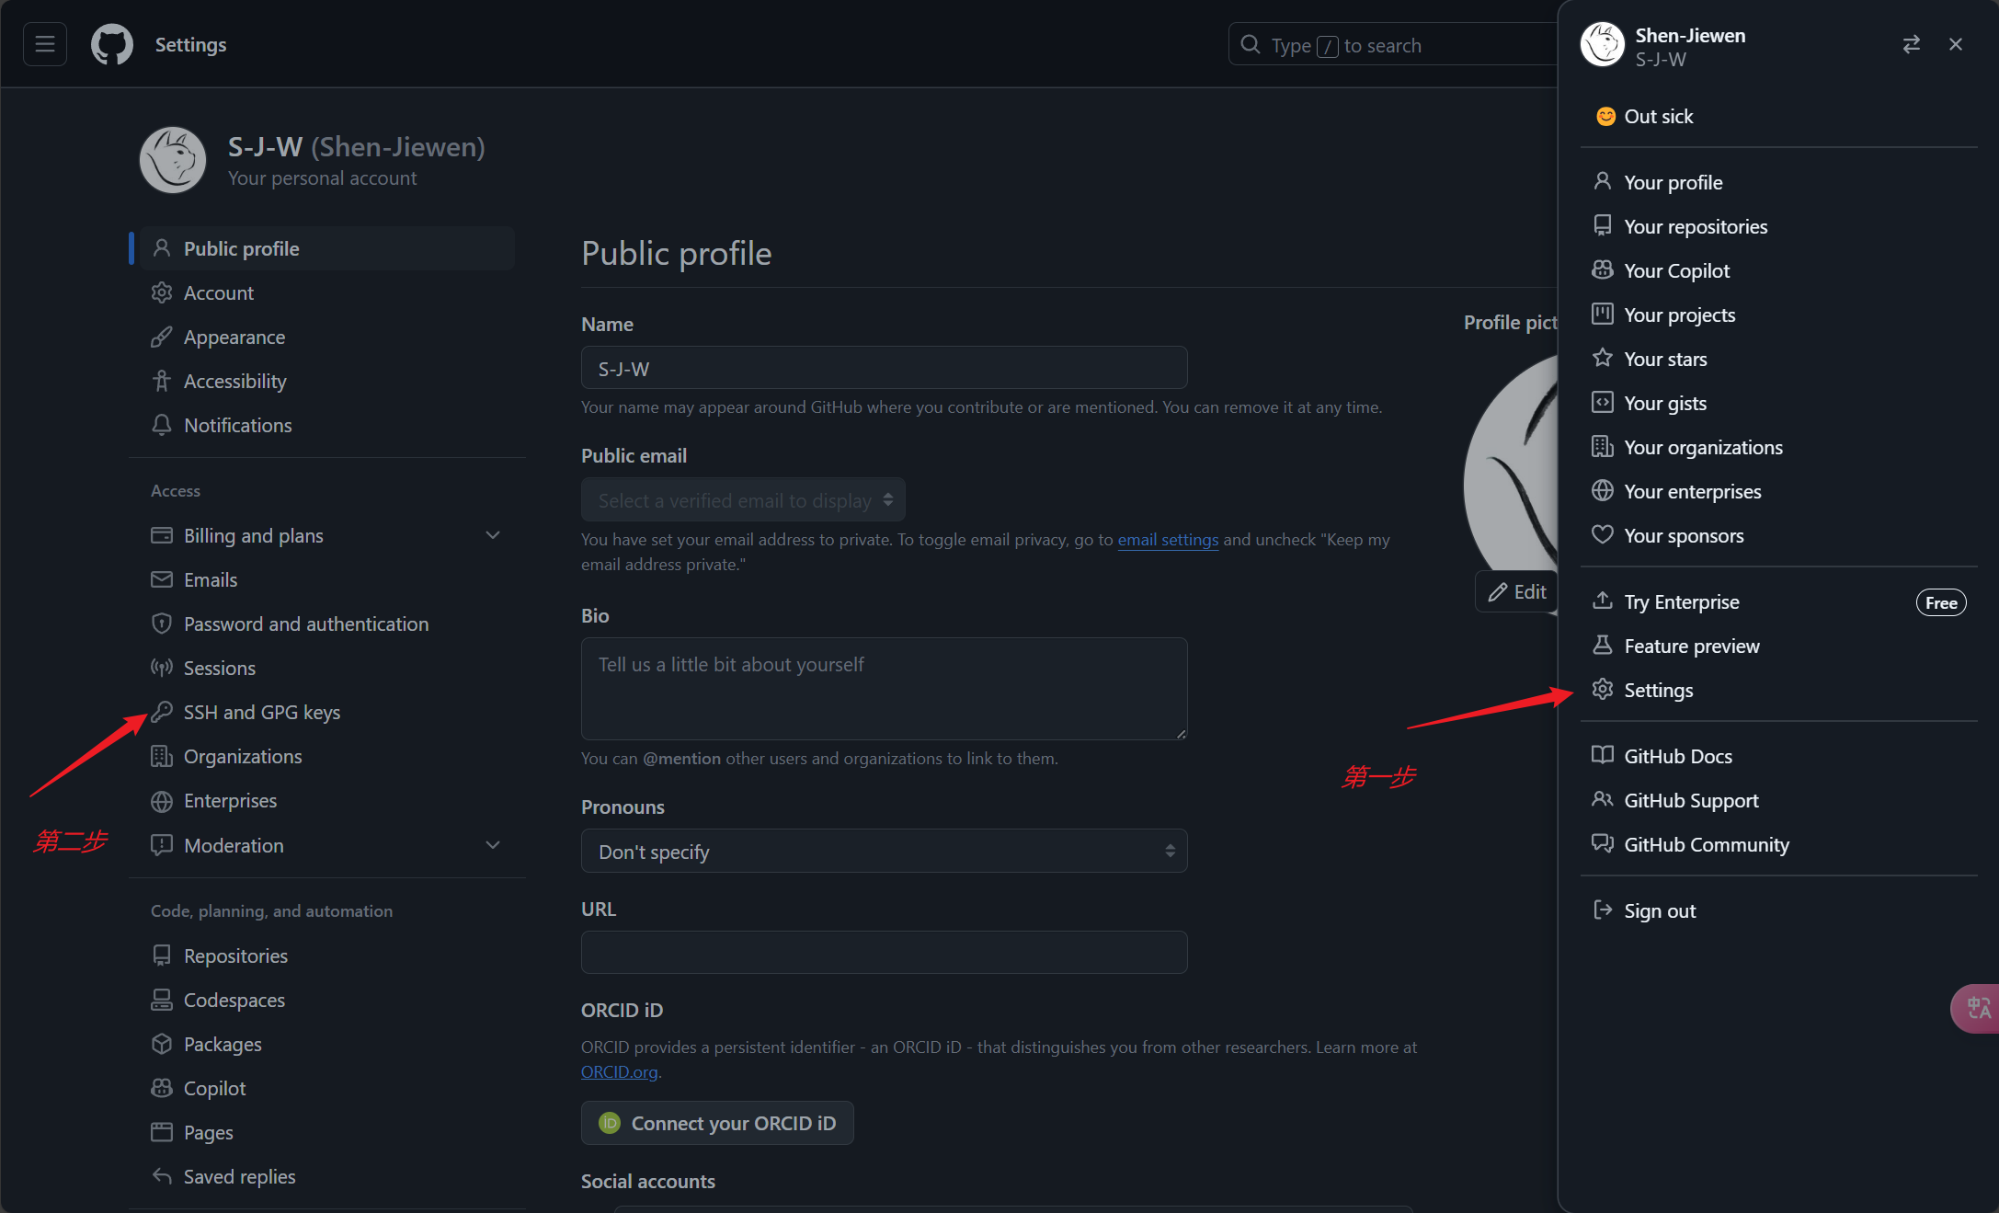Click the Password and authentication shield icon
Image resolution: width=1999 pixels, height=1213 pixels.
click(x=162, y=624)
